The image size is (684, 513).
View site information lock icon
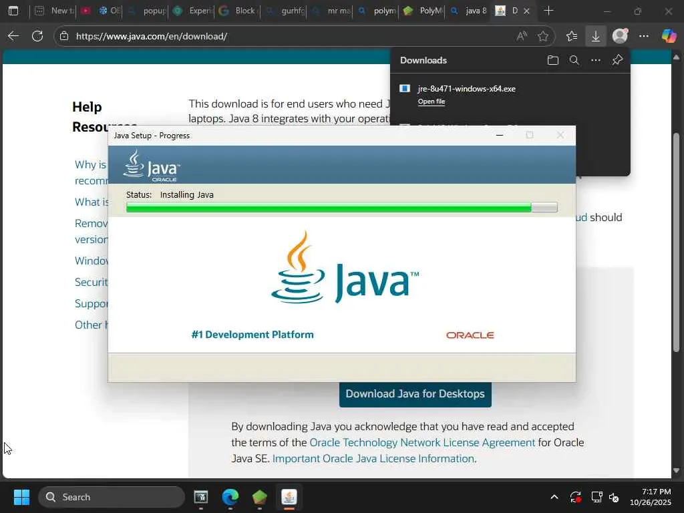point(64,36)
